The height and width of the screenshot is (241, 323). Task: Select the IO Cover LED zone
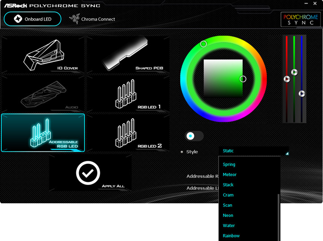click(43, 55)
